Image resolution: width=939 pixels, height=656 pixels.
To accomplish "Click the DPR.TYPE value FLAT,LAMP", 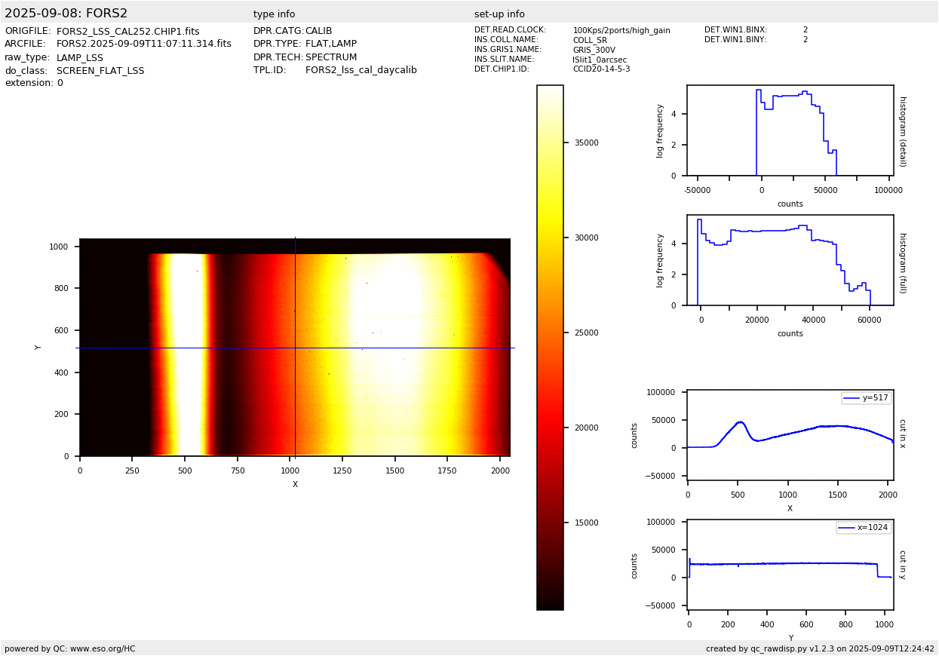I will pos(331,44).
